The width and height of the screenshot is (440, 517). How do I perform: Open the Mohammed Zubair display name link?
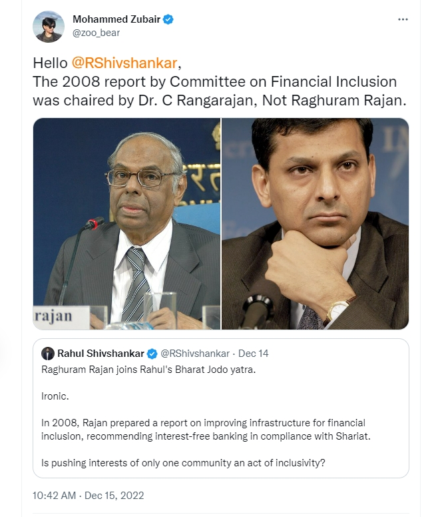coord(117,19)
